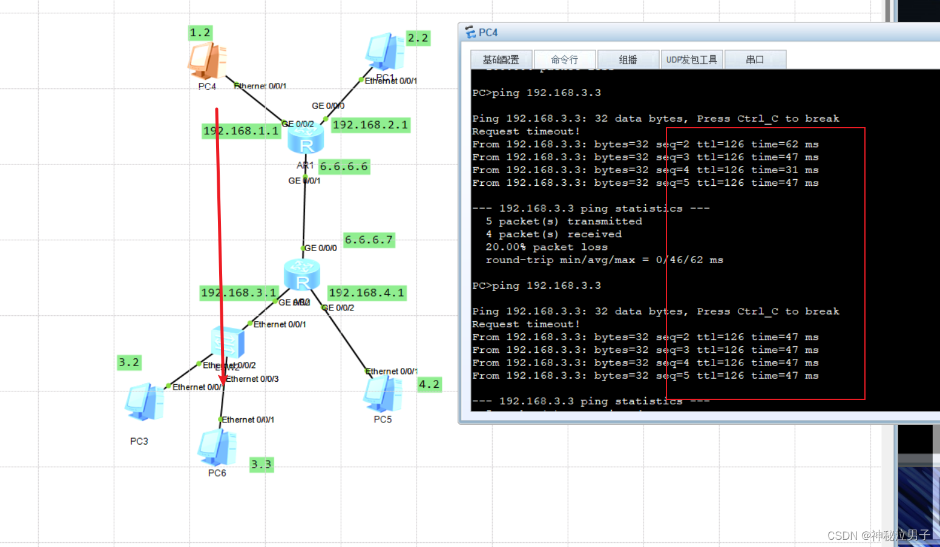
Task: Click the PC5 device name label
Action: coord(383,419)
